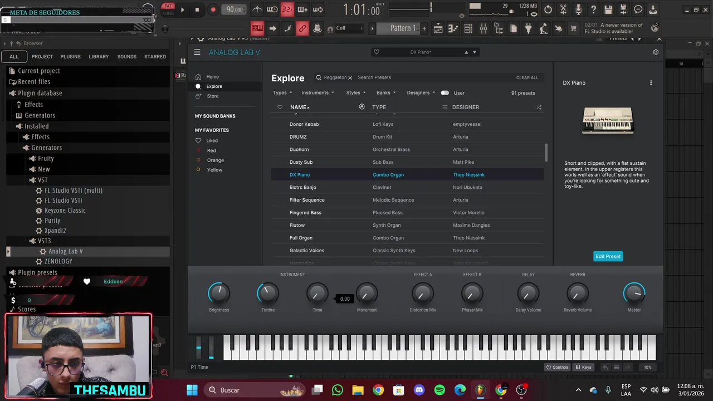
Task: Save project with the floppy disk icon
Action: click(608, 9)
